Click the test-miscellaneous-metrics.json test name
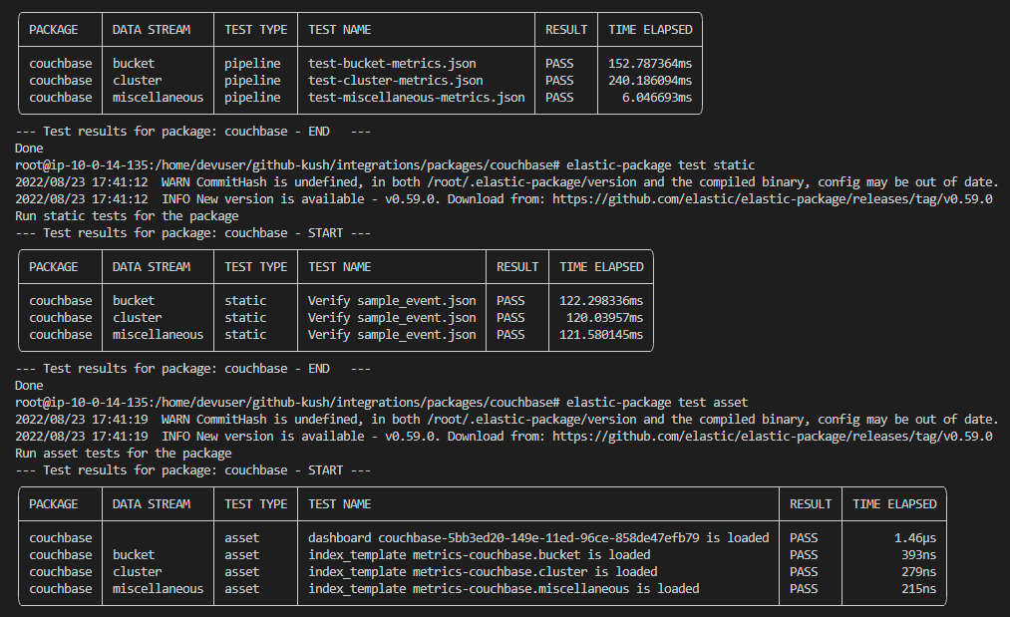1010x617 pixels. [x=416, y=98]
